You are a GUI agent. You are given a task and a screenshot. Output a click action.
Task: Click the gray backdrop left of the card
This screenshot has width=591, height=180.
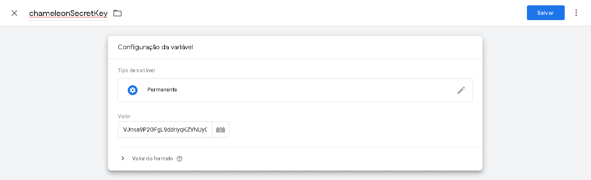tap(53, 103)
